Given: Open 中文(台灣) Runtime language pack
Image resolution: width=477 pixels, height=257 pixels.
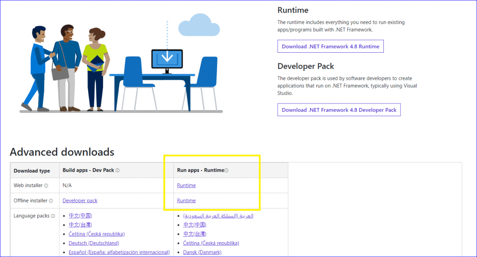Looking at the screenshot, I should pyautogui.click(x=195, y=234).
